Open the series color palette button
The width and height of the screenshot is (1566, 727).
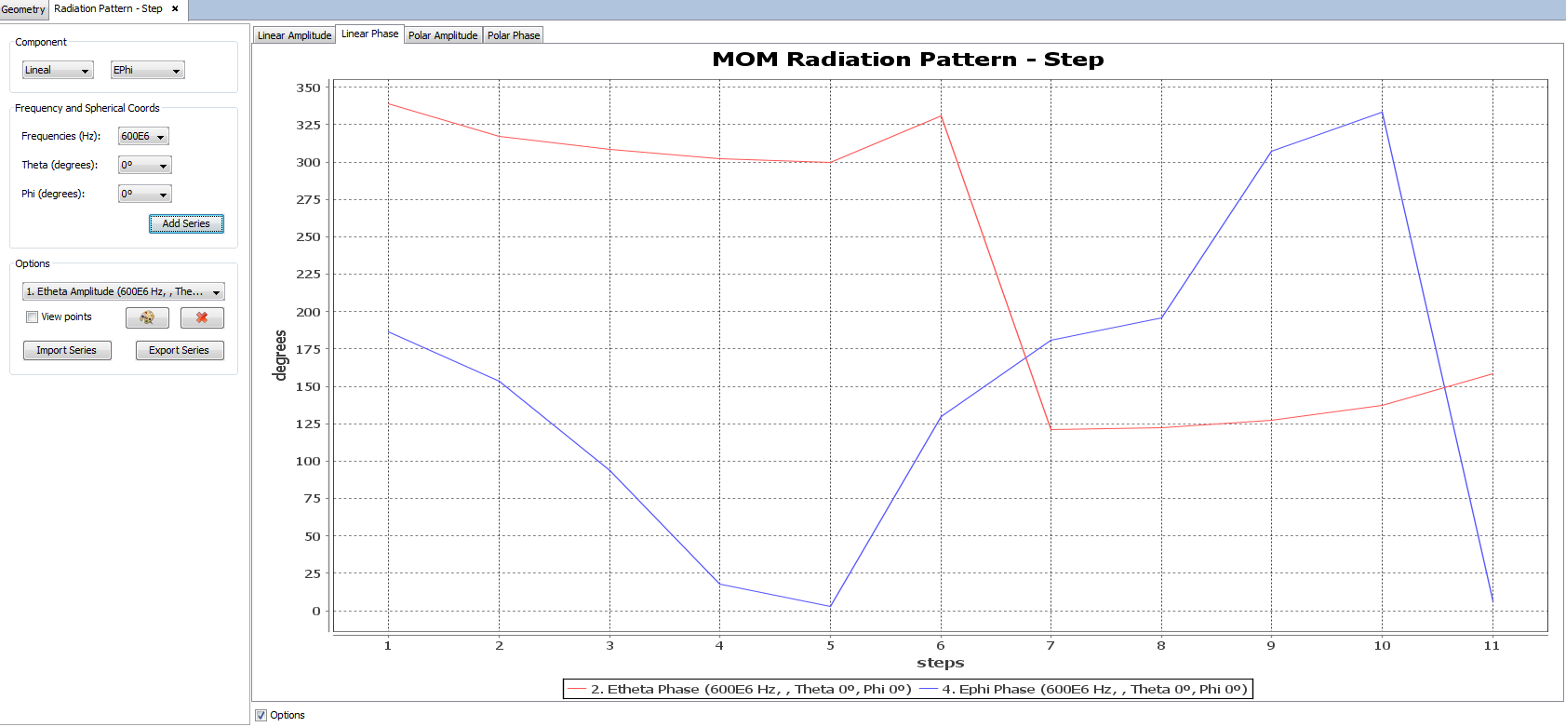click(x=147, y=318)
